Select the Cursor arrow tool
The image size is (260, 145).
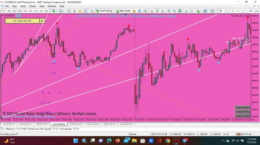[221, 11]
